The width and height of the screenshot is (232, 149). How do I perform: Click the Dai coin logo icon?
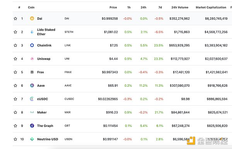coord(32,19)
